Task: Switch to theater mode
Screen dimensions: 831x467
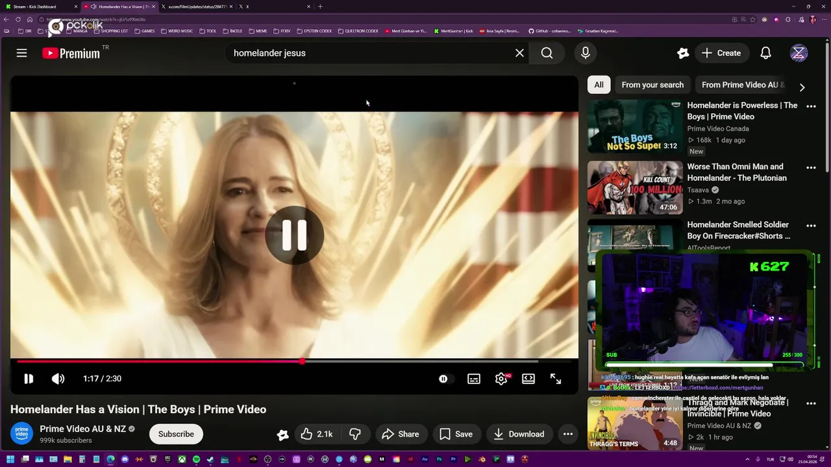Action: [528, 379]
